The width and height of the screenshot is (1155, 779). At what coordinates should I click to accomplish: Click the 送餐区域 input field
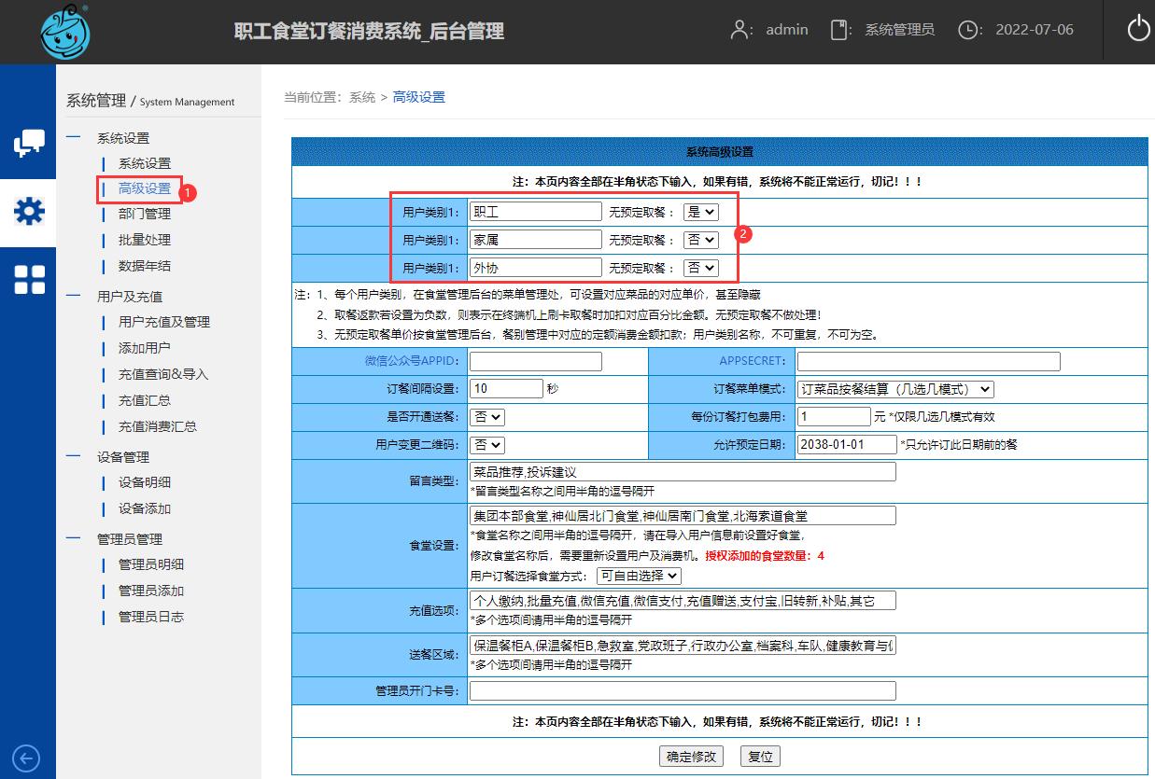point(683,646)
